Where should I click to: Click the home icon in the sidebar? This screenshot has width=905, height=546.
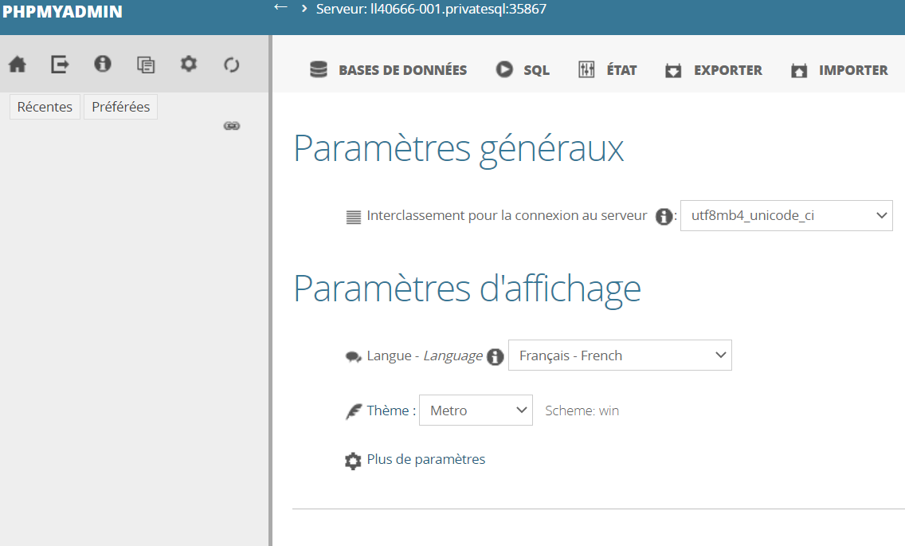(x=17, y=65)
